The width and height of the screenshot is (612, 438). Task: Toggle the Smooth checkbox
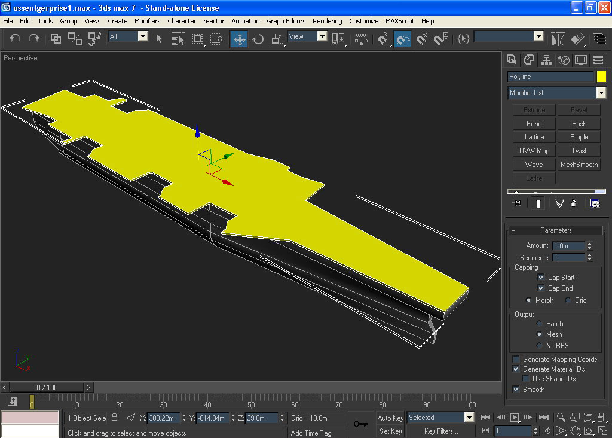(516, 389)
